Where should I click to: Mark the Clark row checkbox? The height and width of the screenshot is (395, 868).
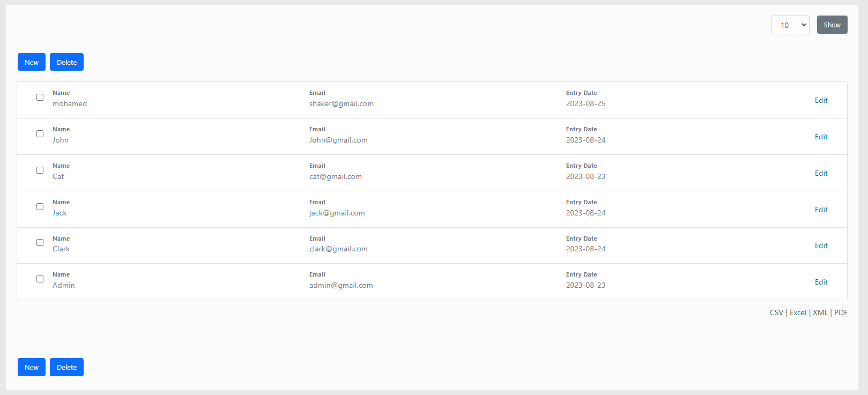(x=40, y=243)
